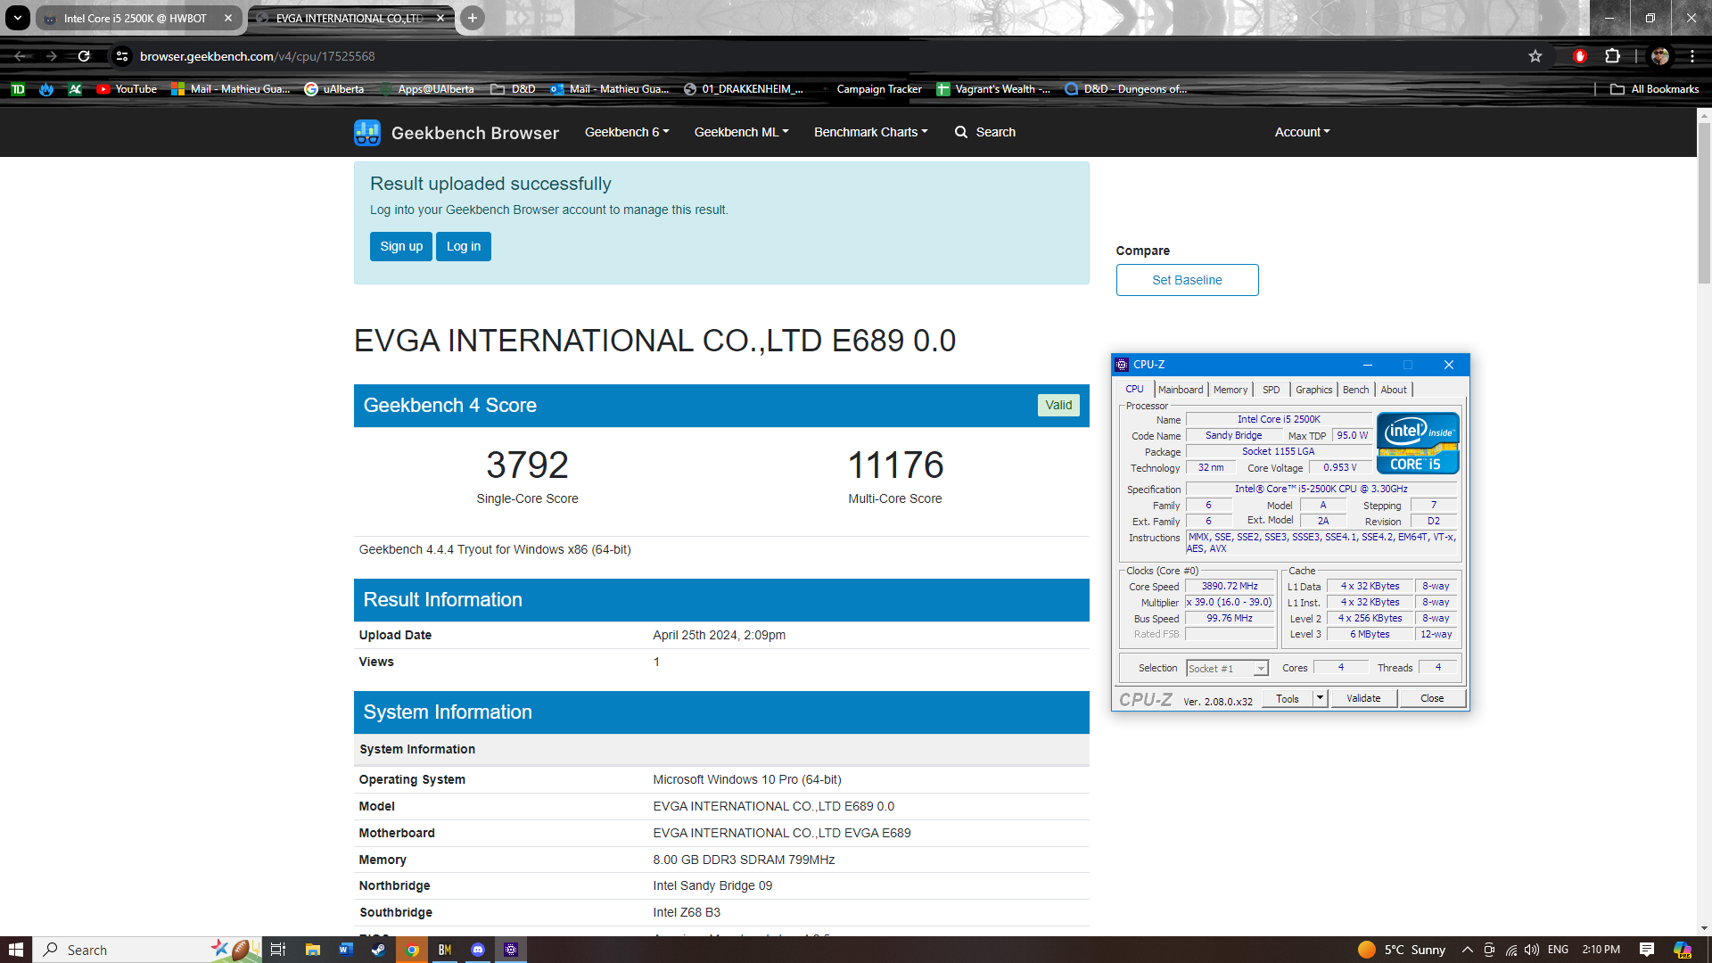Click the Set Baseline button
The width and height of the screenshot is (1712, 963).
click(x=1188, y=280)
